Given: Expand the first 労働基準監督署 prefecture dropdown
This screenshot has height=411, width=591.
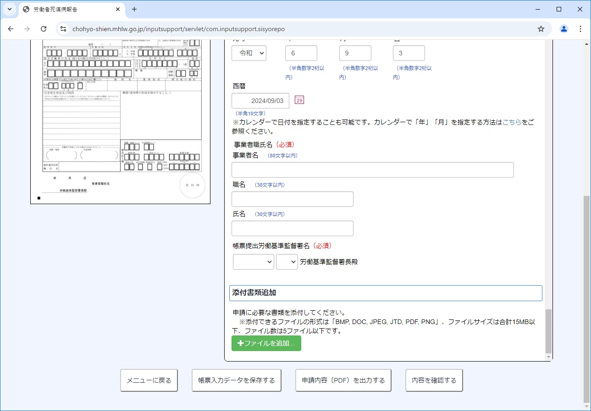Looking at the screenshot, I should pyautogui.click(x=253, y=262).
